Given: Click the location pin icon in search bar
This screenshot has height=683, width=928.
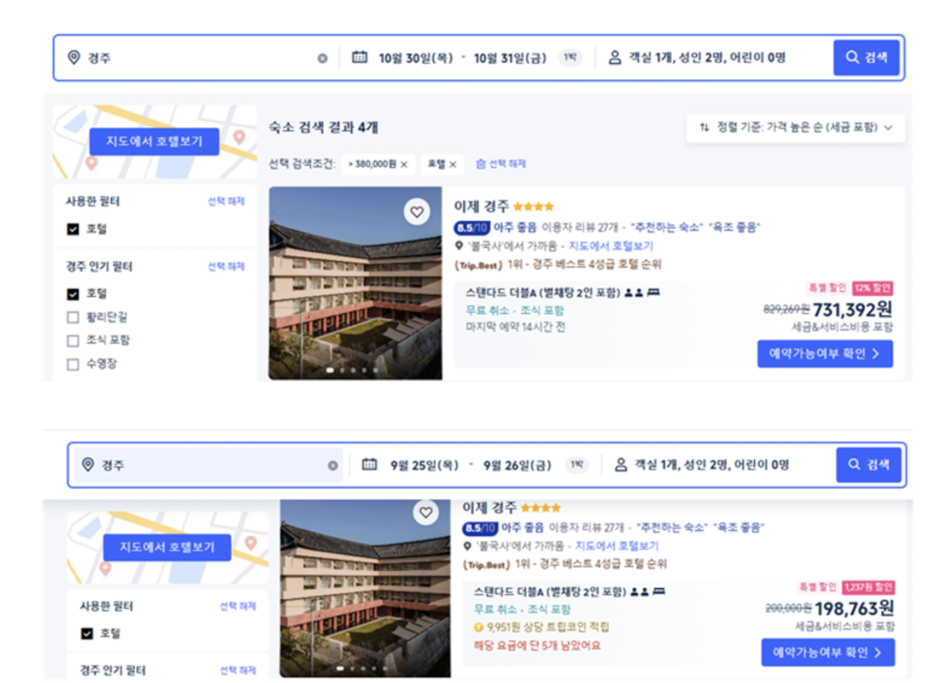Looking at the screenshot, I should (75, 56).
